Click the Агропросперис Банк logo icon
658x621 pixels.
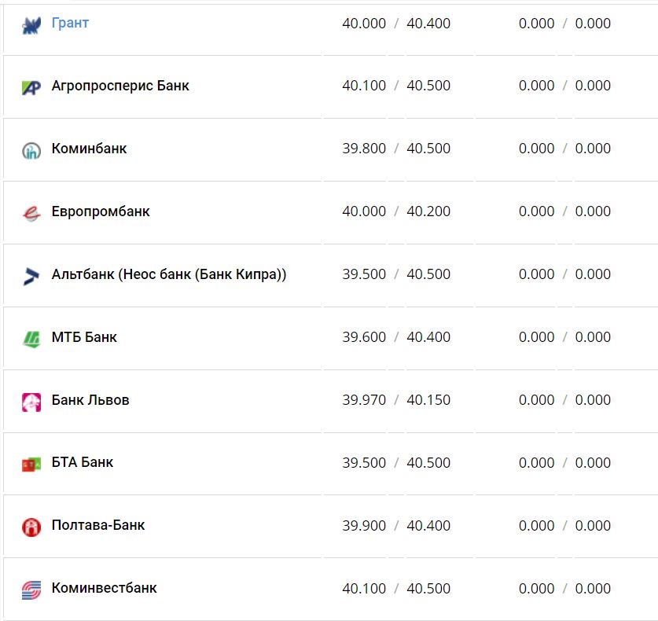point(31,87)
